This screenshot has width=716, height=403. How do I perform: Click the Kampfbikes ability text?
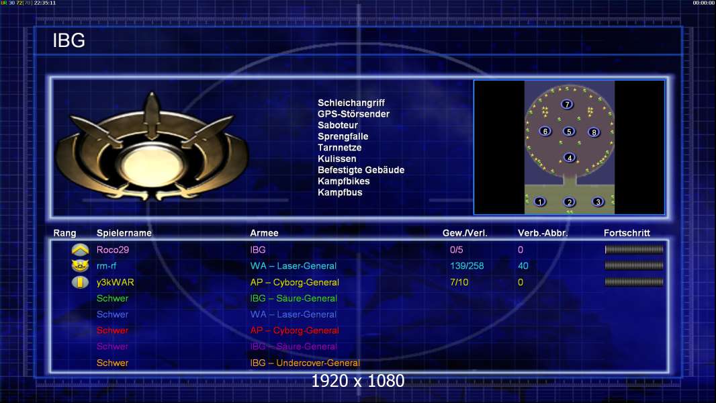pos(344,181)
